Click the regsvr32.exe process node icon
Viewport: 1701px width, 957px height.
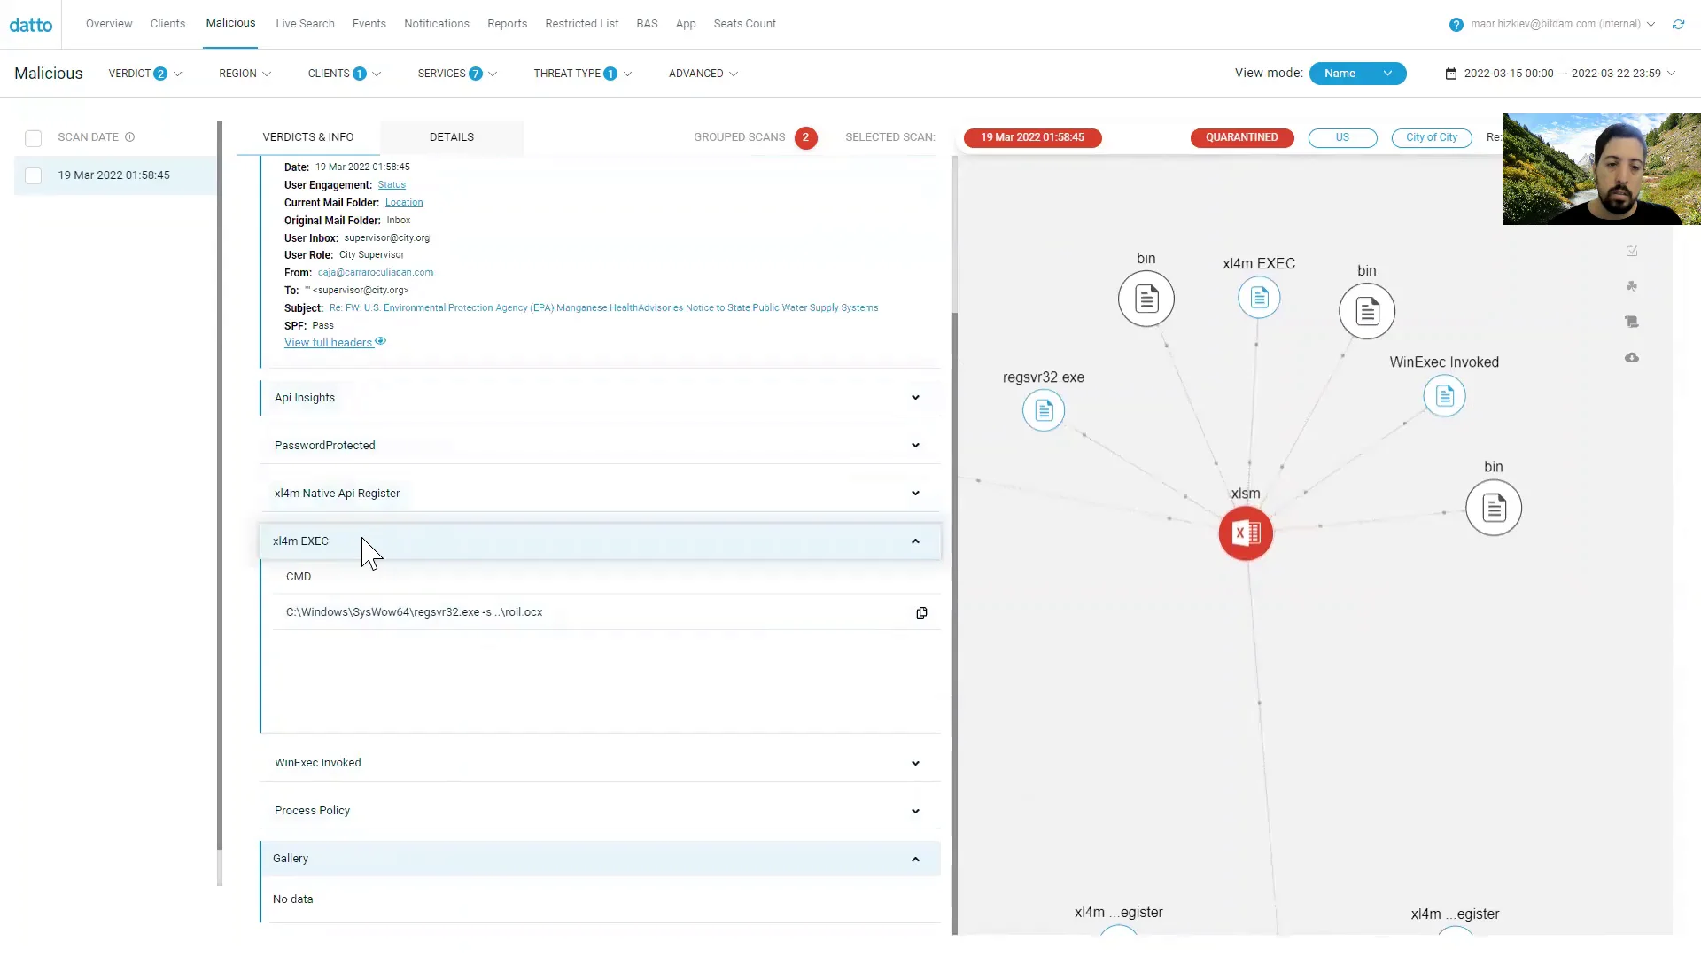(1044, 410)
